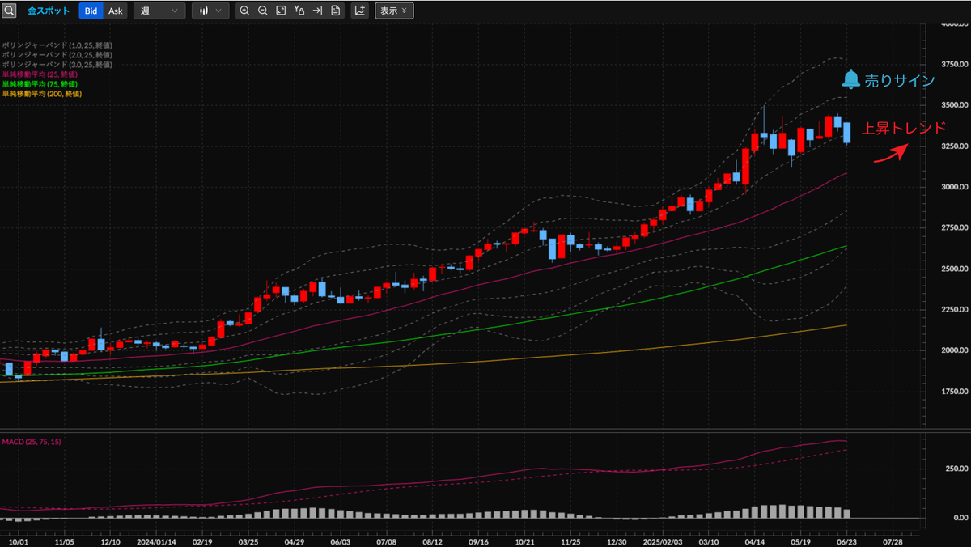Open the add indicator chart icon
This screenshot has width=971, height=547.
pyautogui.click(x=360, y=11)
